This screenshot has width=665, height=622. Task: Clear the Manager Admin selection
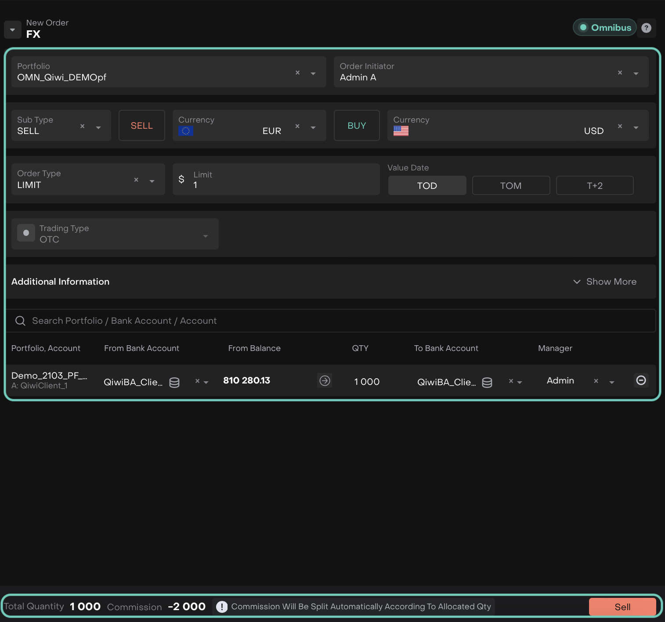[596, 381]
